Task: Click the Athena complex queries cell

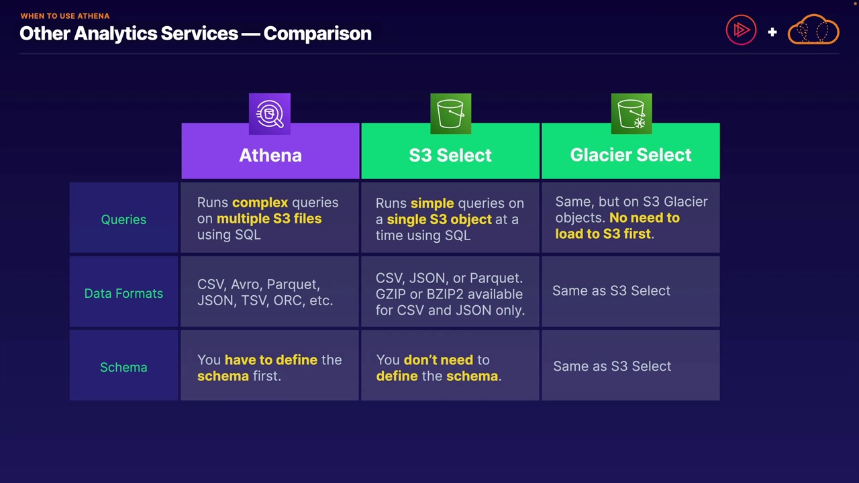Action: 270,219
